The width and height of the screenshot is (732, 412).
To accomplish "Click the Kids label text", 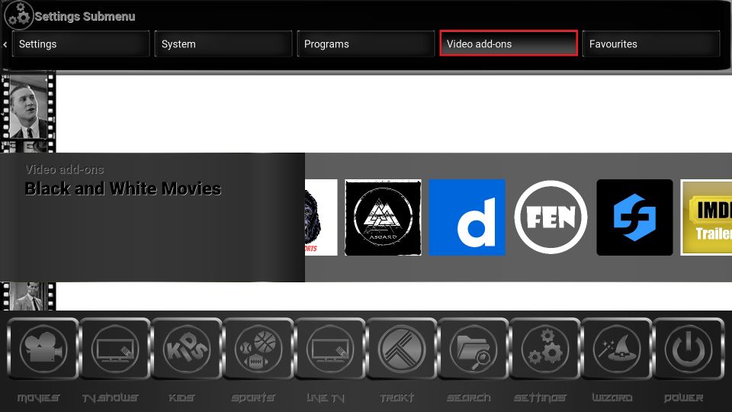I will click(x=181, y=398).
